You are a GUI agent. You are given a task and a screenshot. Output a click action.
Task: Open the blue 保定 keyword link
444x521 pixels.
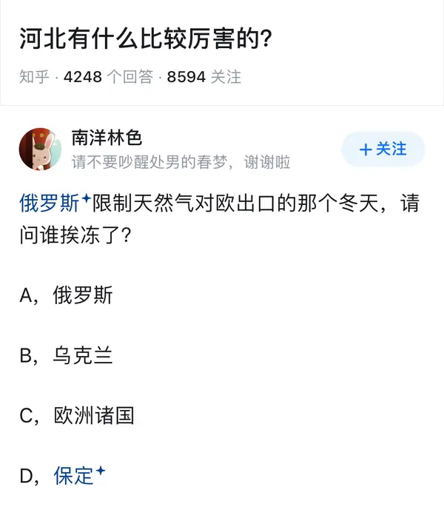(74, 475)
